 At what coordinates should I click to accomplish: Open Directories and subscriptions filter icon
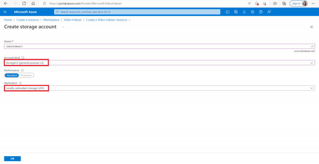tap(236, 12)
